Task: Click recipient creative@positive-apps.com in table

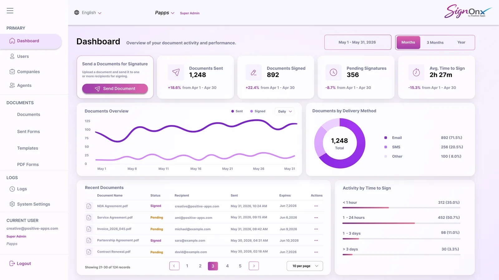Action: (197, 206)
